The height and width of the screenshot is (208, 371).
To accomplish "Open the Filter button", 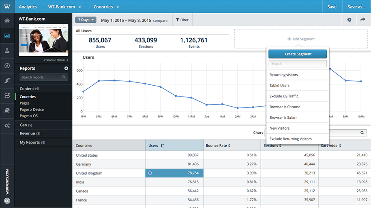I will [x=182, y=20].
